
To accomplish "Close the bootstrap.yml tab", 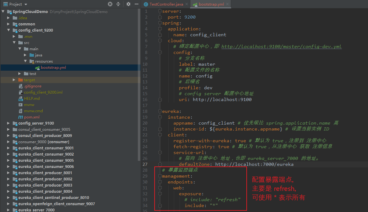I will pos(227,4).
